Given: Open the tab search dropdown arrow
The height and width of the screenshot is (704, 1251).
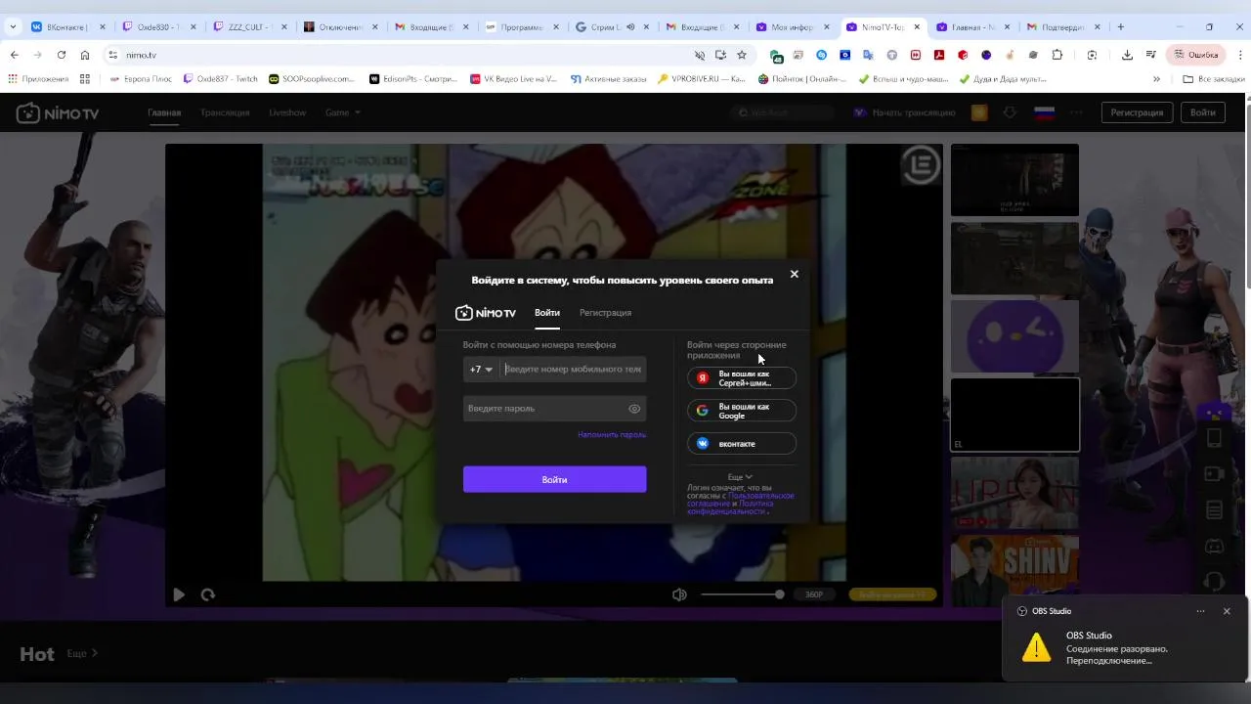Looking at the screenshot, I should coord(13,27).
